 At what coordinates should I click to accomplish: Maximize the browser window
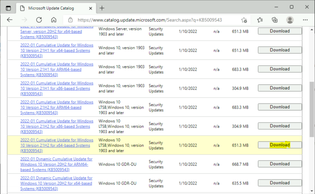(292, 7)
